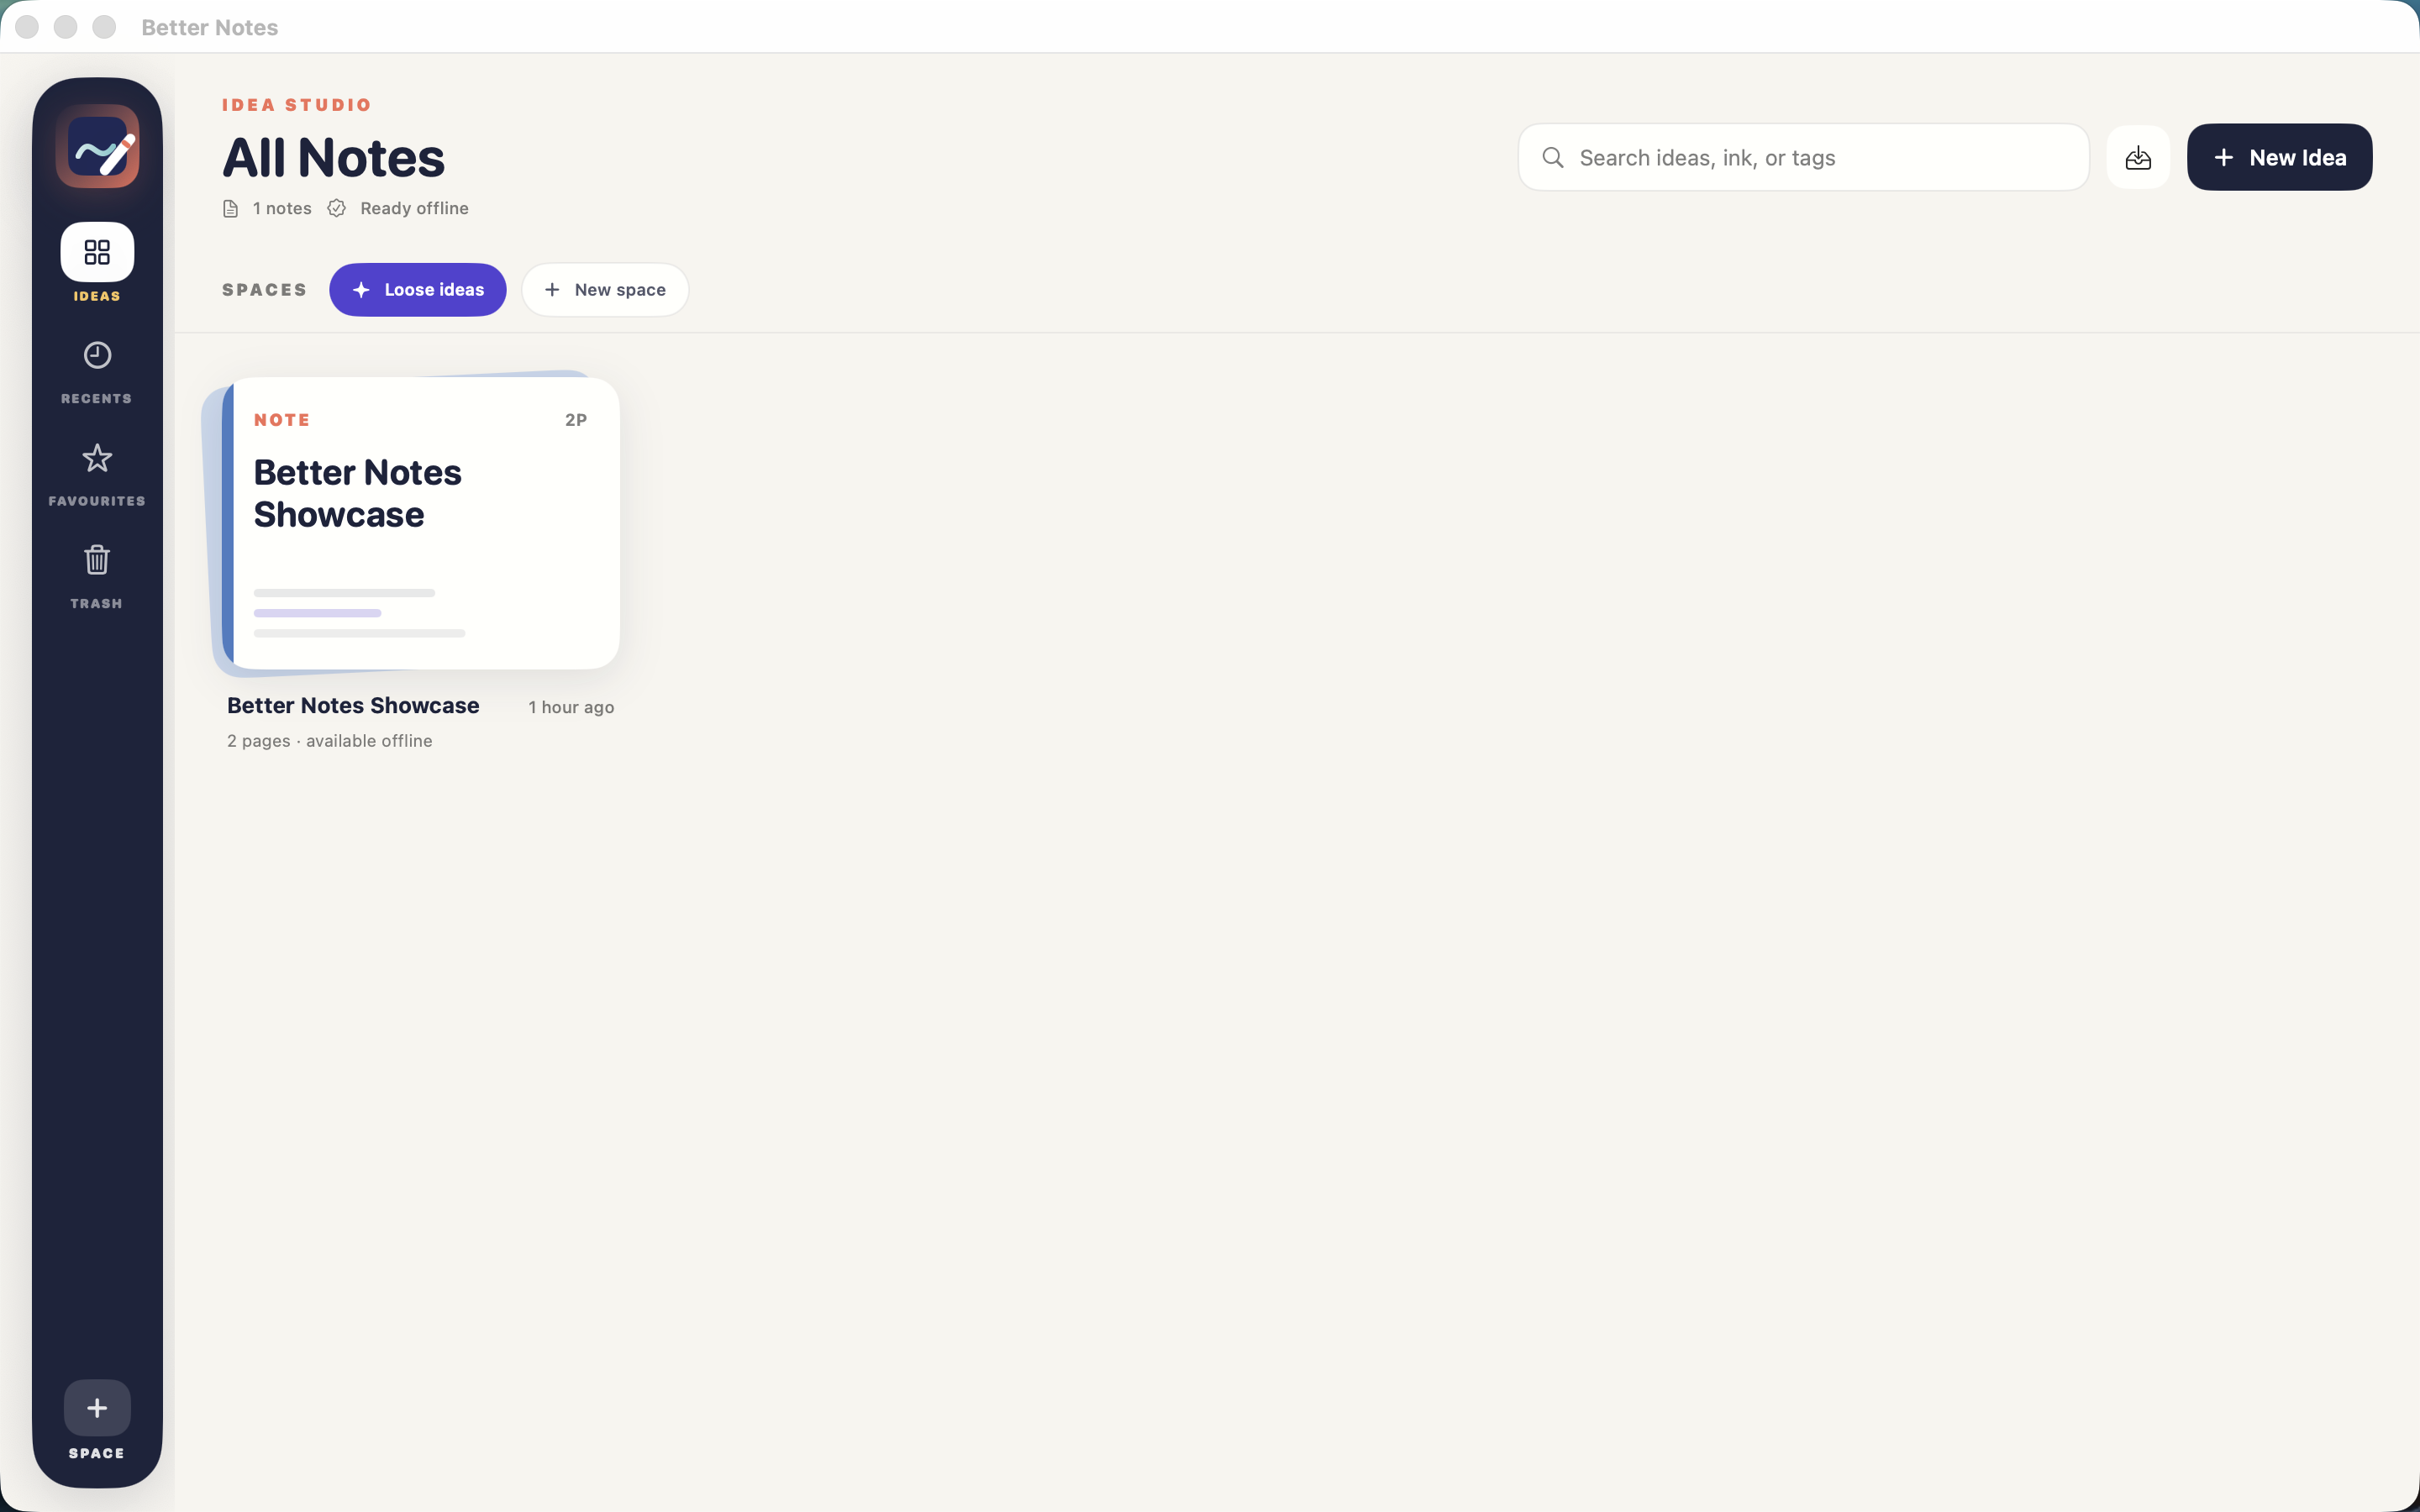This screenshot has height=1512, width=2420.
Task: Click the Better Notes Showcase title below card
Action: 353,705
